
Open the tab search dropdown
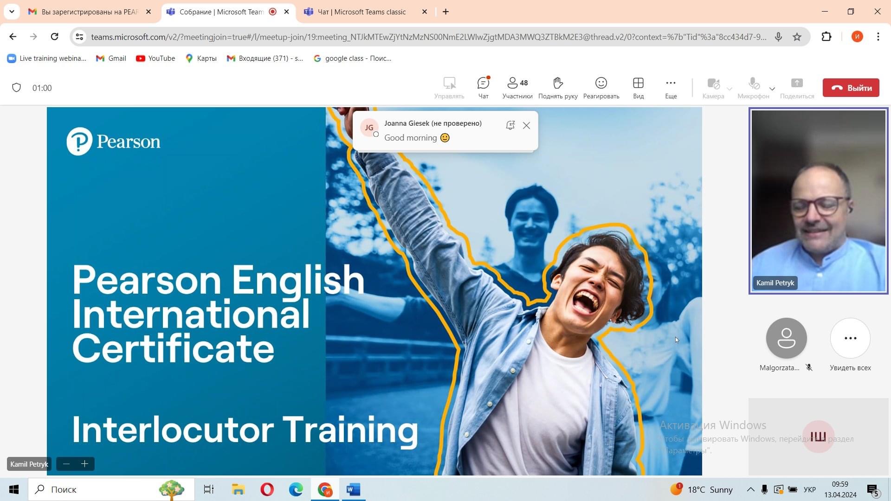pos(12,12)
